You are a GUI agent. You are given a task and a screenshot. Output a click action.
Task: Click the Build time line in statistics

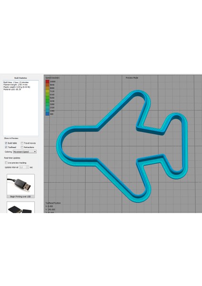[x=16, y=82]
